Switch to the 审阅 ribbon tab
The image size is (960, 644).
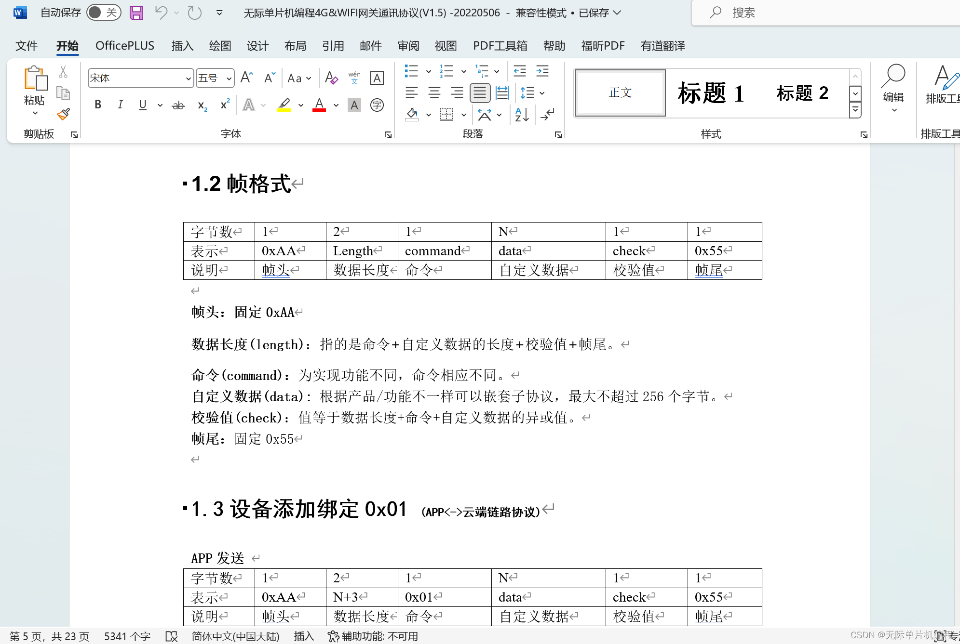408,46
